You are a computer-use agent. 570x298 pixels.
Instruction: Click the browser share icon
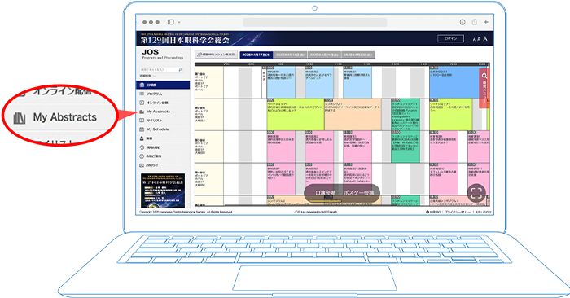click(475, 22)
